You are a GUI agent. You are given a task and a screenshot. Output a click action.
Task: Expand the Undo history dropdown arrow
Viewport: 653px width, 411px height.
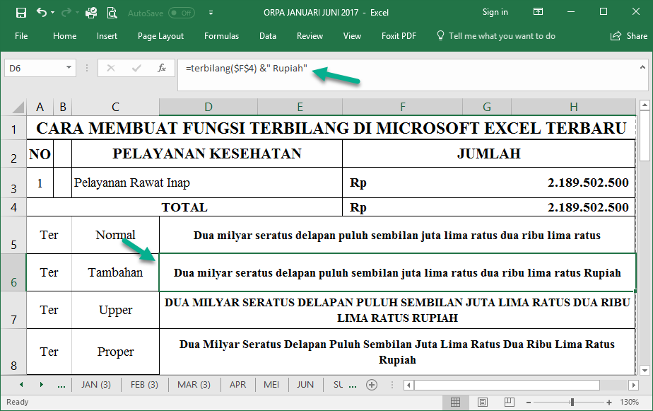click(x=52, y=12)
